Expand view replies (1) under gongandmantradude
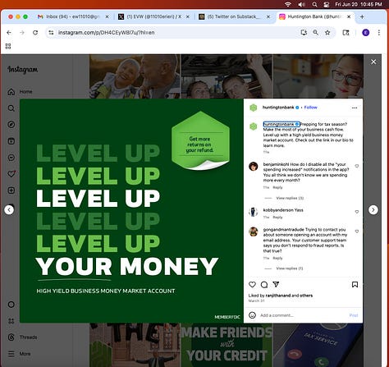The height and width of the screenshot is (367, 389). tap(290, 268)
